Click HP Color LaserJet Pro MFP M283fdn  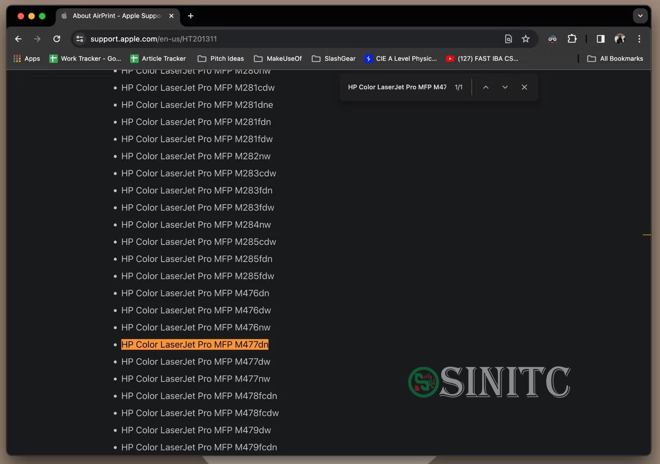(x=197, y=191)
